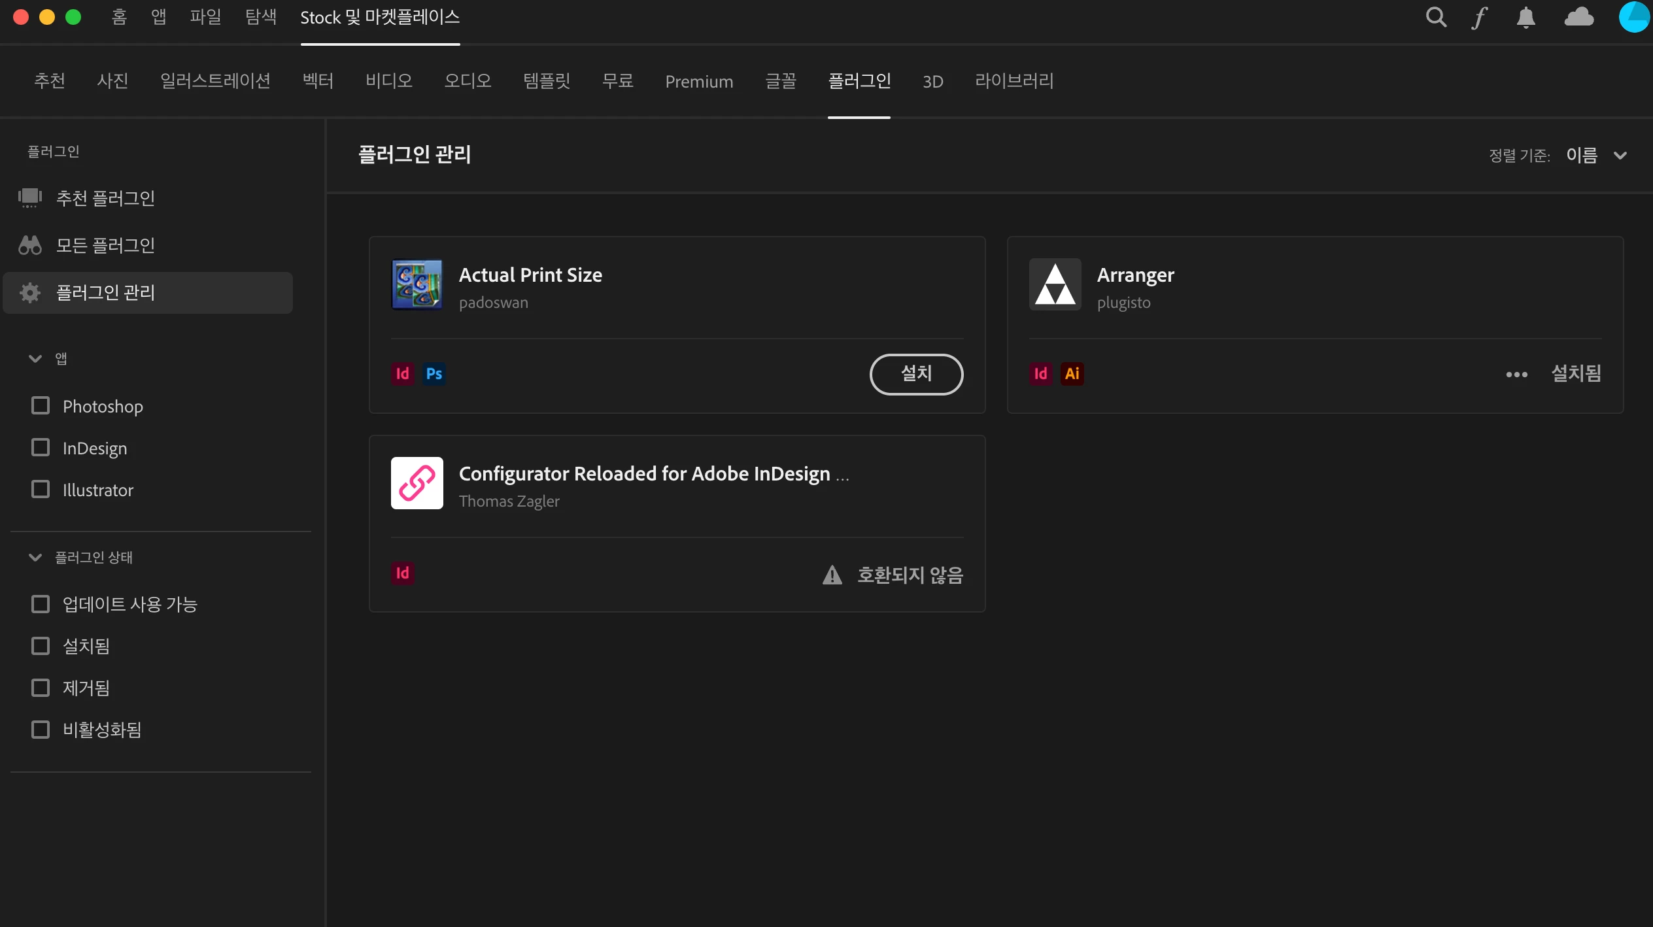
Task: Collapse the 앱 filter section chevron
Action: pos(35,359)
